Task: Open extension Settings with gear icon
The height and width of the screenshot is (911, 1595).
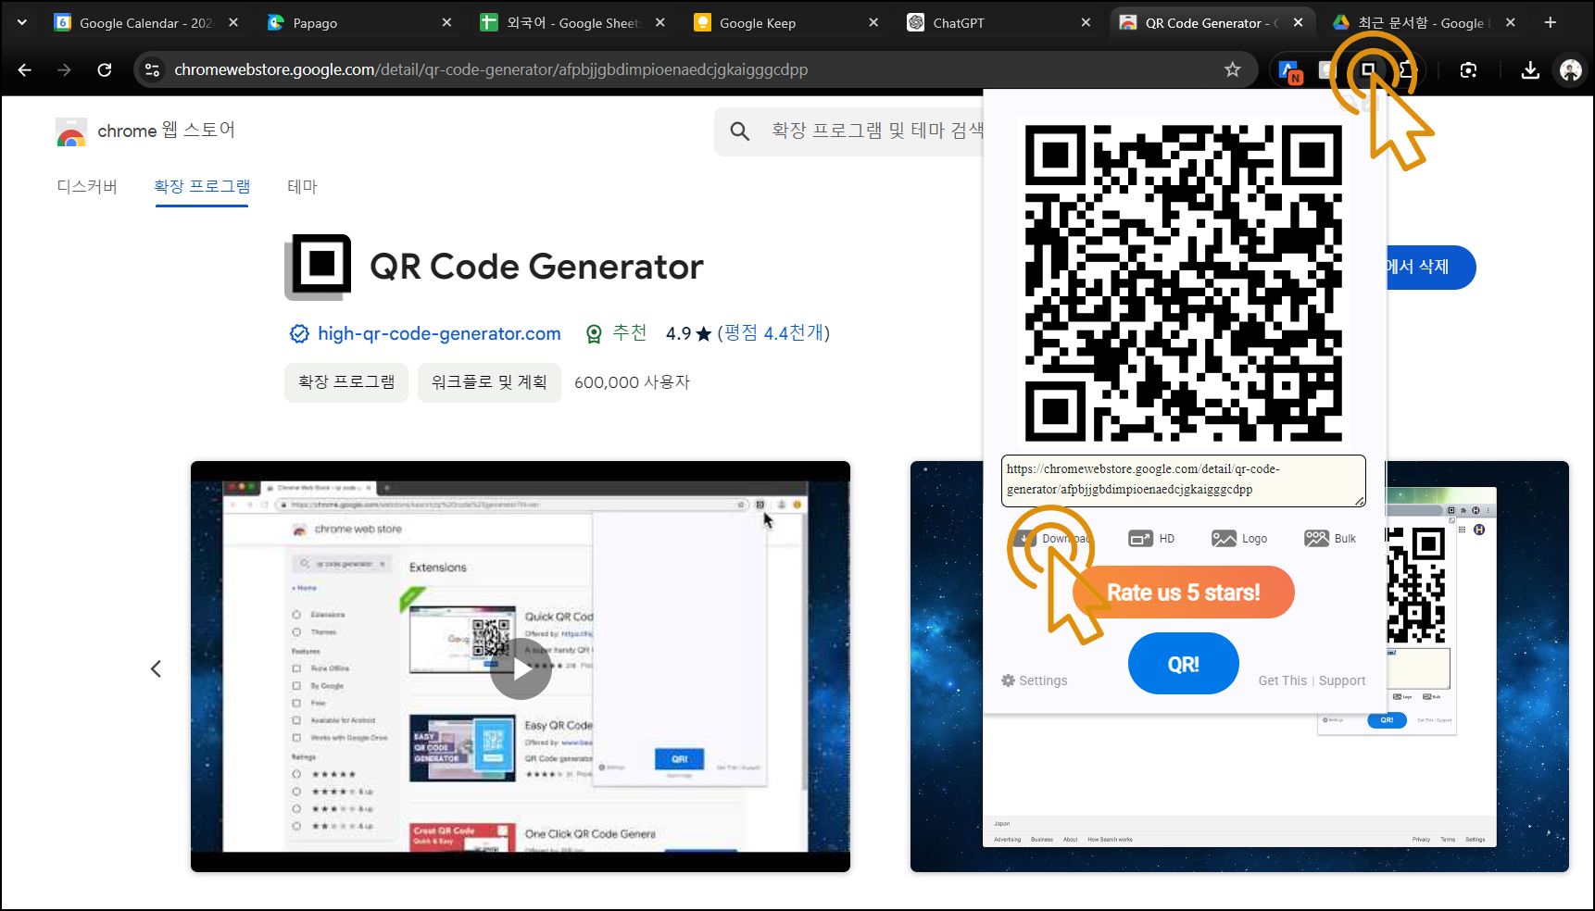Action: pyautogui.click(x=1034, y=680)
